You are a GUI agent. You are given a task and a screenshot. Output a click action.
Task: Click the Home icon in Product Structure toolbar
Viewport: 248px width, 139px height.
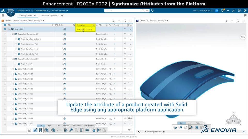[x=30, y=130]
